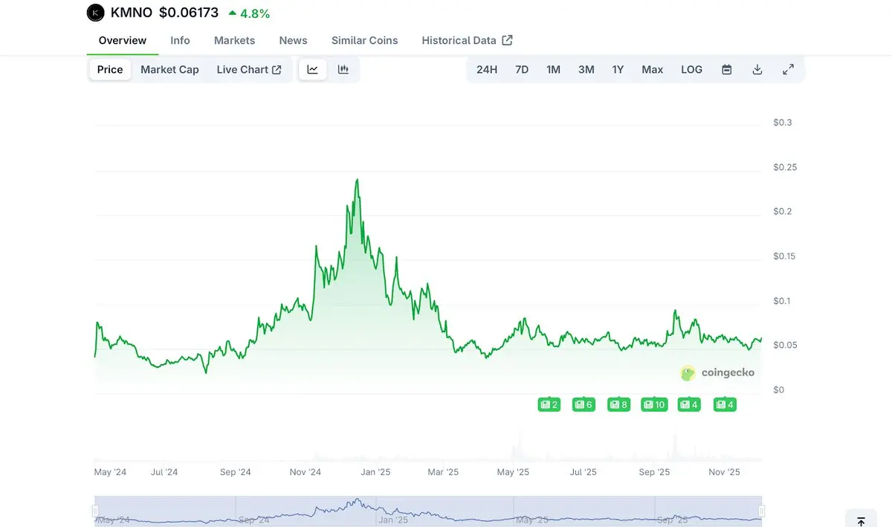Open the Markets tab
892x527 pixels.
click(234, 41)
